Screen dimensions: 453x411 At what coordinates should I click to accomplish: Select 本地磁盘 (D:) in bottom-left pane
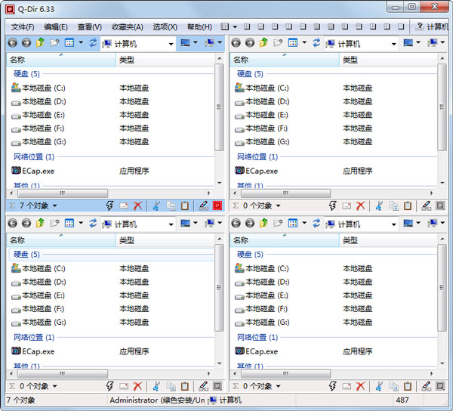click(43, 282)
